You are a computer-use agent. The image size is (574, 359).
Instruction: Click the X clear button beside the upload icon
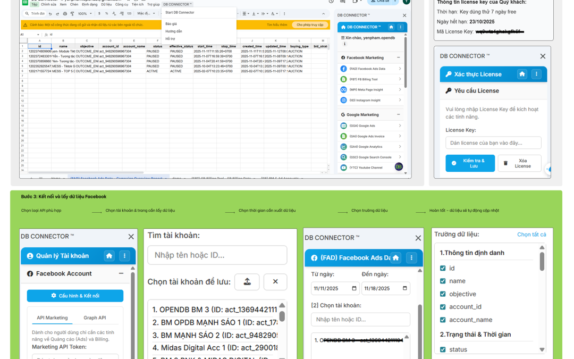tap(275, 282)
